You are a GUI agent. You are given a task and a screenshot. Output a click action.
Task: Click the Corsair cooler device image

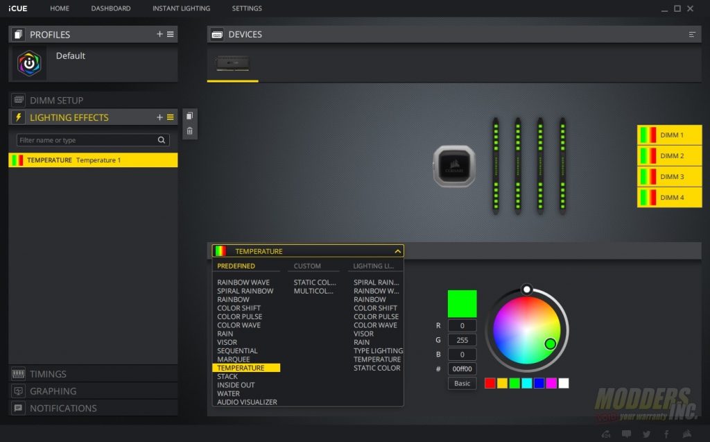click(454, 166)
